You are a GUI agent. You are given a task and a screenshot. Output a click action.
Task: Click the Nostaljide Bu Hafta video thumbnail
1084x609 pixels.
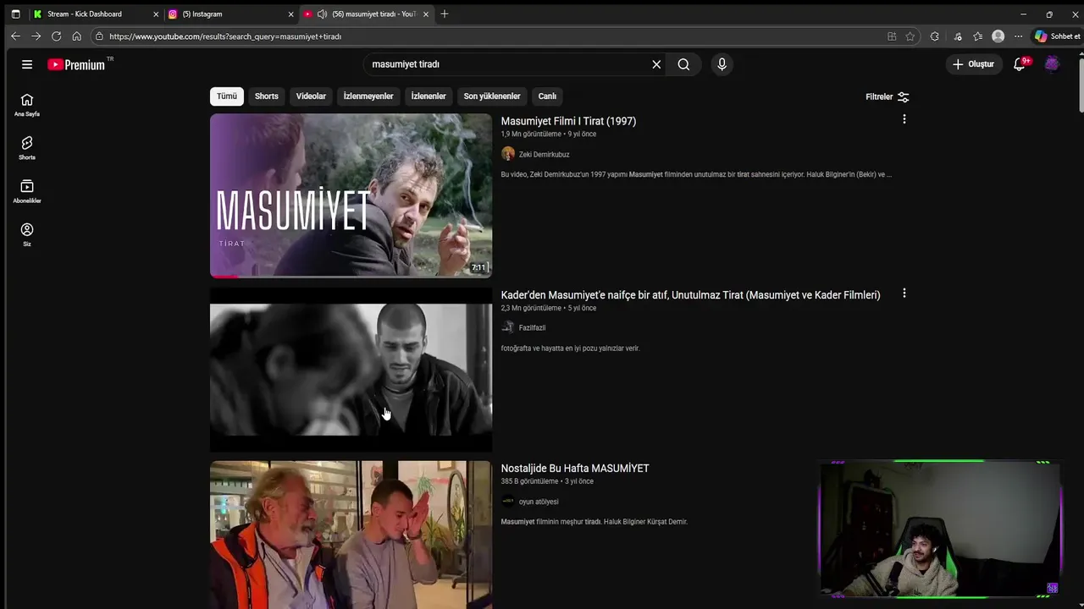(x=351, y=535)
